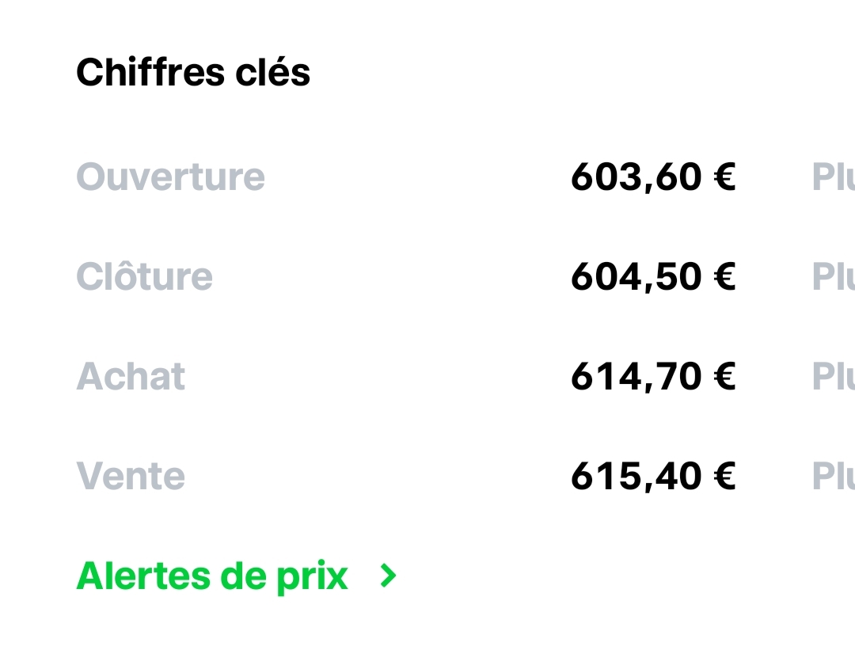Click the truncated label right of Clôture row

click(x=833, y=276)
